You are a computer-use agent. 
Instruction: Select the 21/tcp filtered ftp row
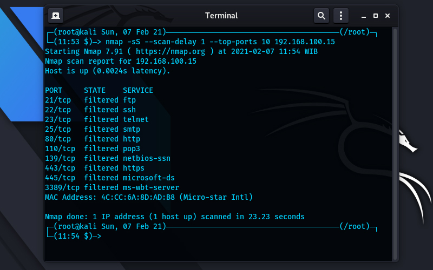pyautogui.click(x=90, y=100)
